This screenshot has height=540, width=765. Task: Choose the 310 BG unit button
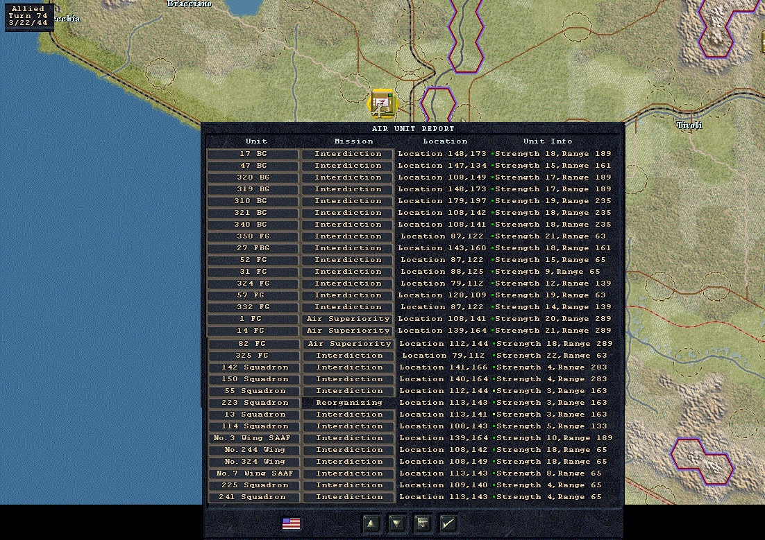pyautogui.click(x=253, y=201)
